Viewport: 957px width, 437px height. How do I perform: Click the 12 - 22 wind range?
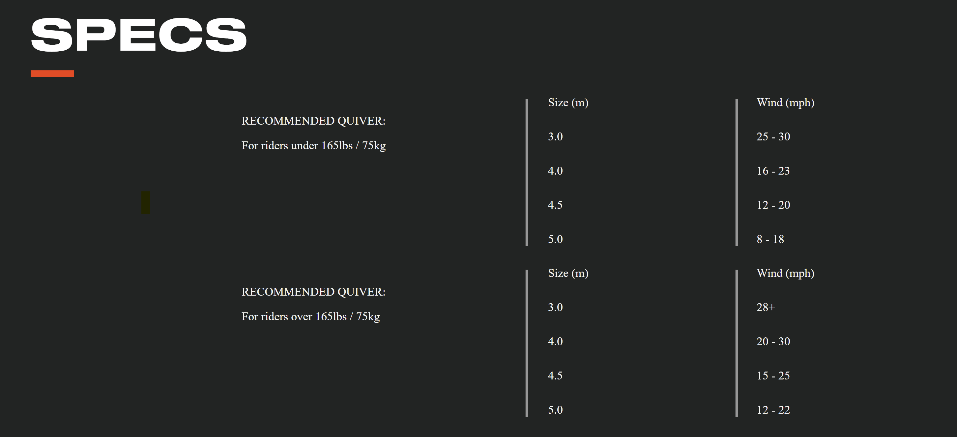[773, 410]
